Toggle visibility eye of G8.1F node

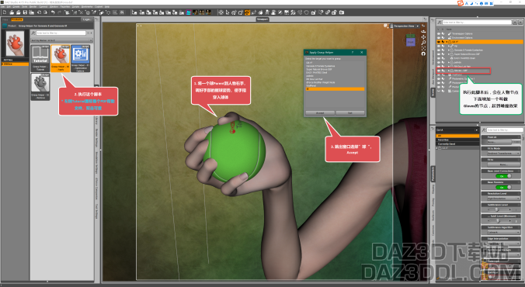click(x=439, y=42)
